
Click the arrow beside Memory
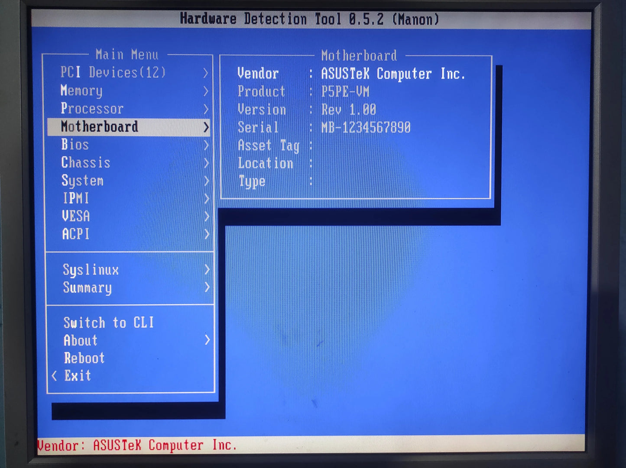206,91
